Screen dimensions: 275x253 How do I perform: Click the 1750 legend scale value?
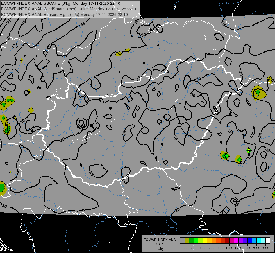[238, 248]
